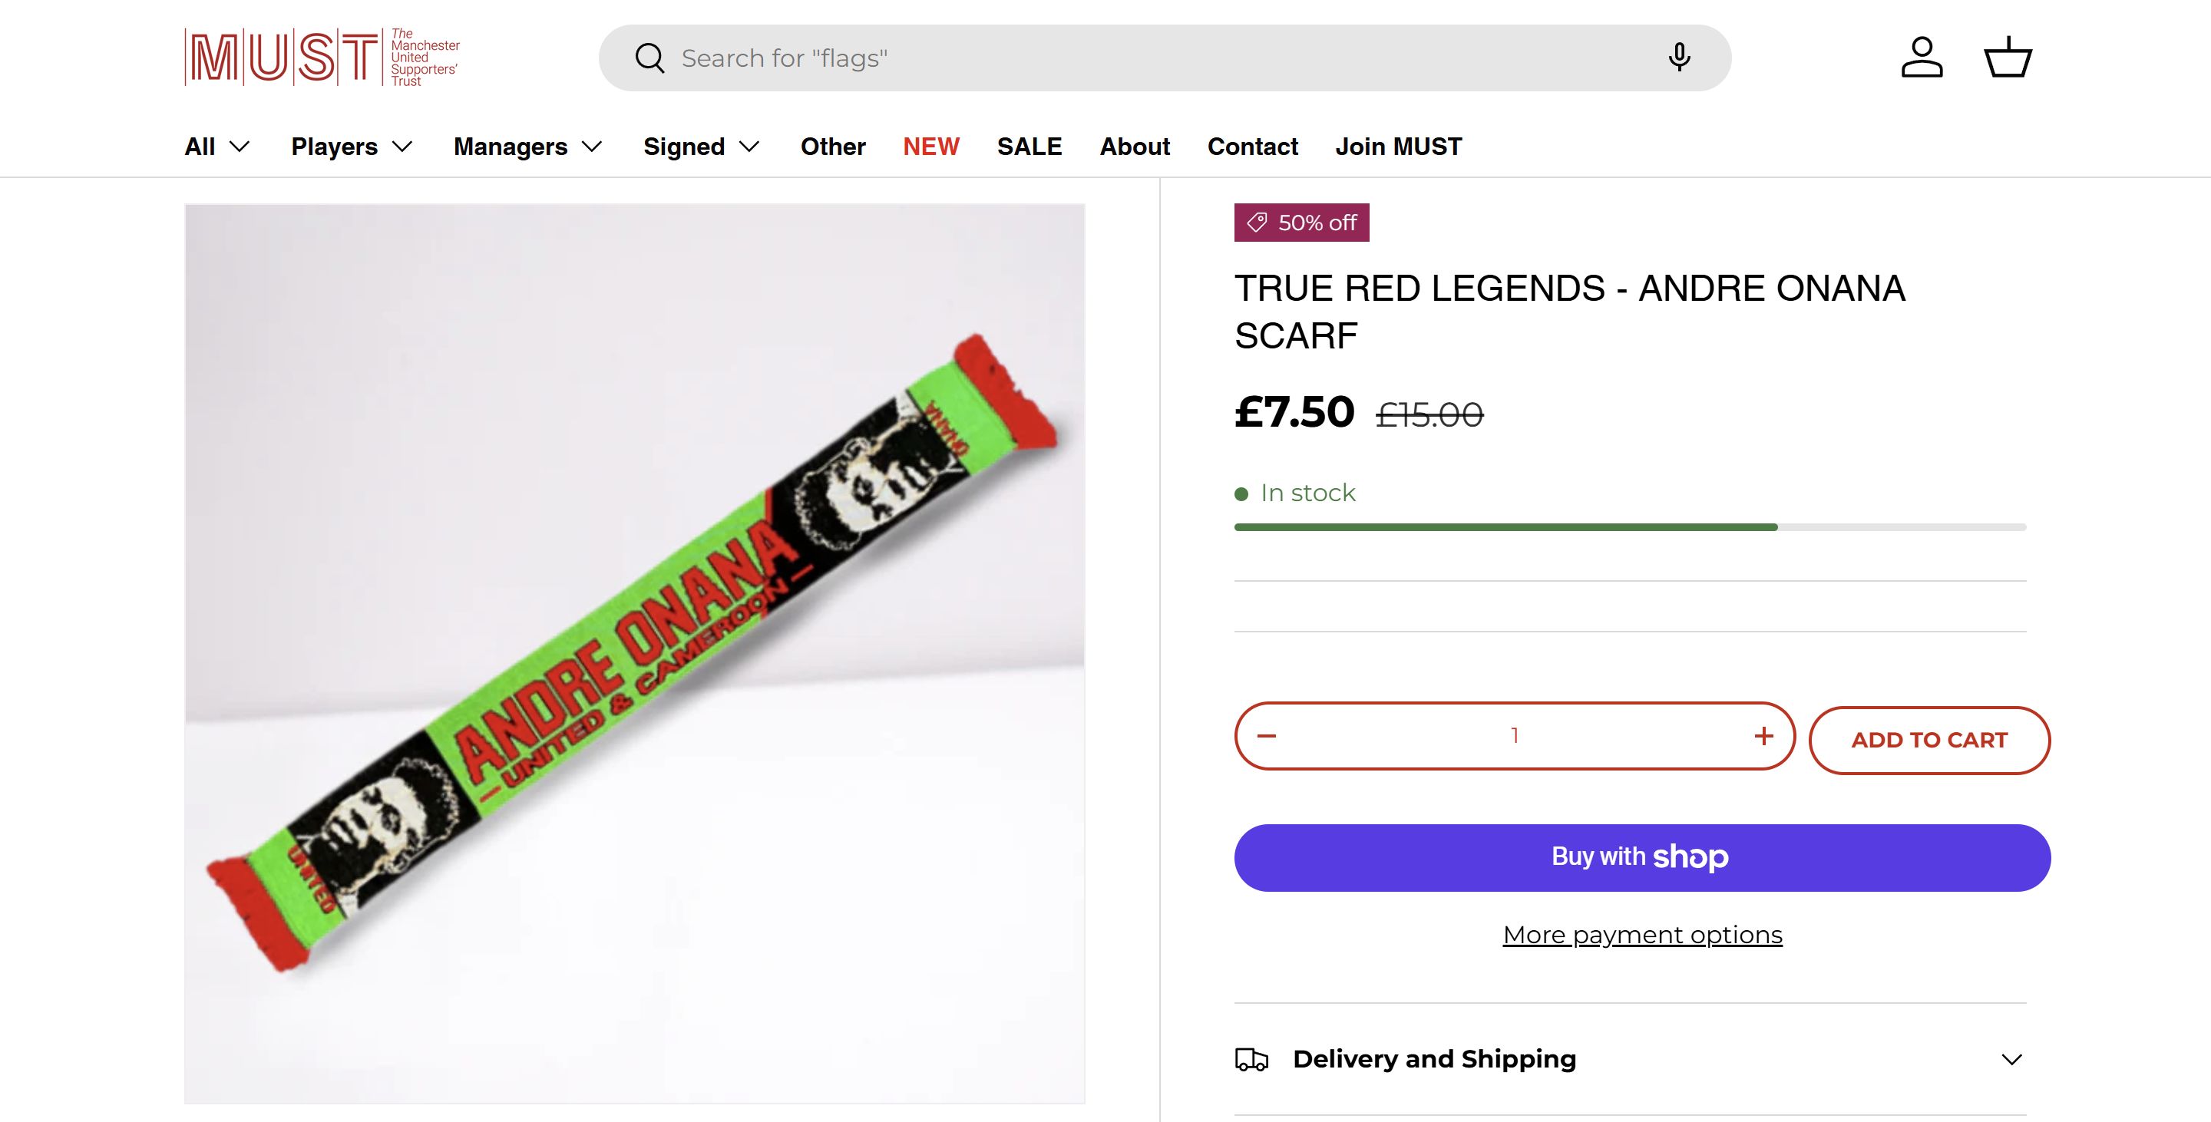2211x1122 pixels.
Task: Click the Add to Cart button
Action: click(x=1928, y=741)
